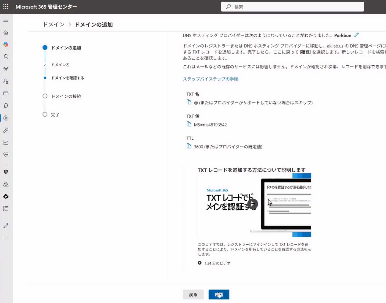
Task: Open Billing card icon in sidebar
Action: (6, 93)
